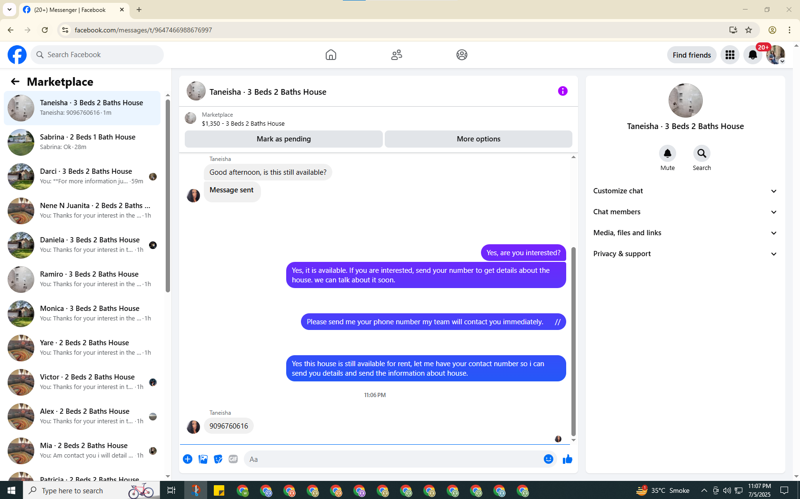Click the chat messages scrollbar

point(573,341)
